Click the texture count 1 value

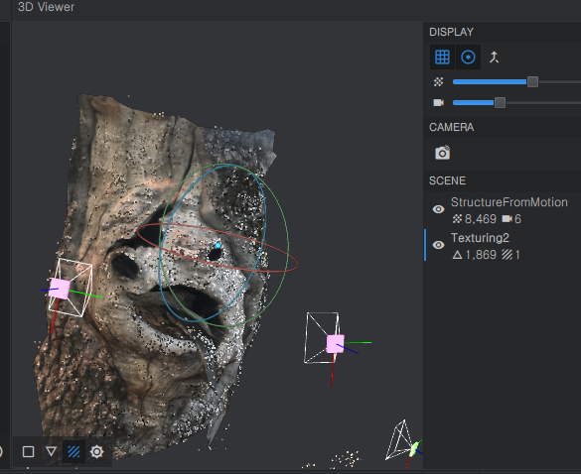(x=517, y=255)
